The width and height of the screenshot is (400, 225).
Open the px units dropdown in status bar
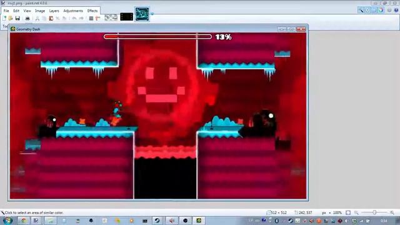tap(326, 212)
